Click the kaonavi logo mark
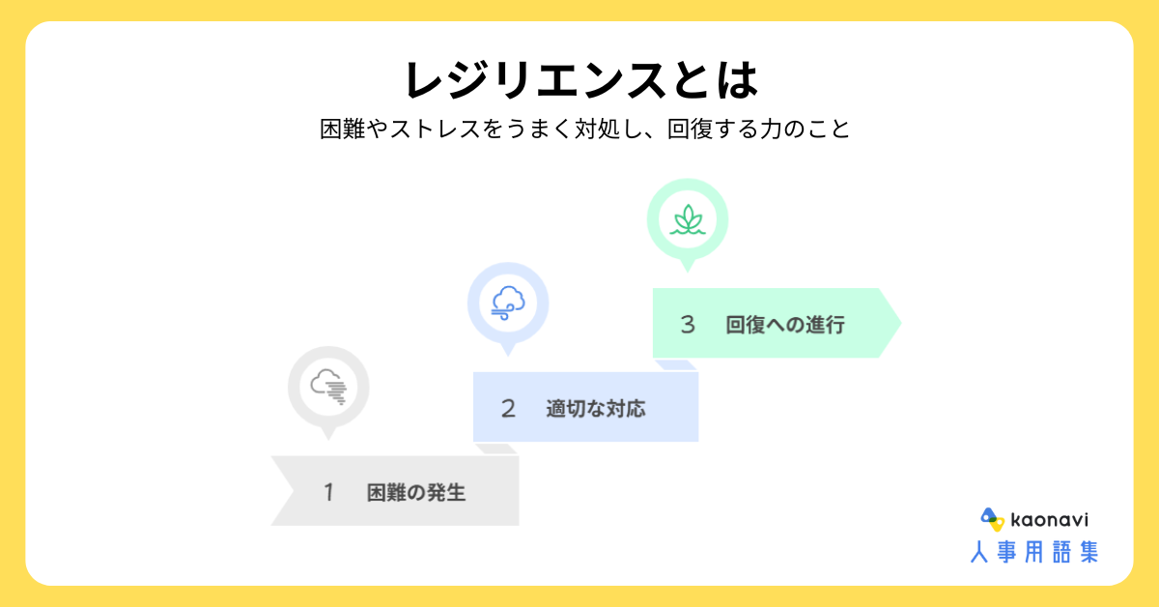1159x607 pixels. coord(992,519)
